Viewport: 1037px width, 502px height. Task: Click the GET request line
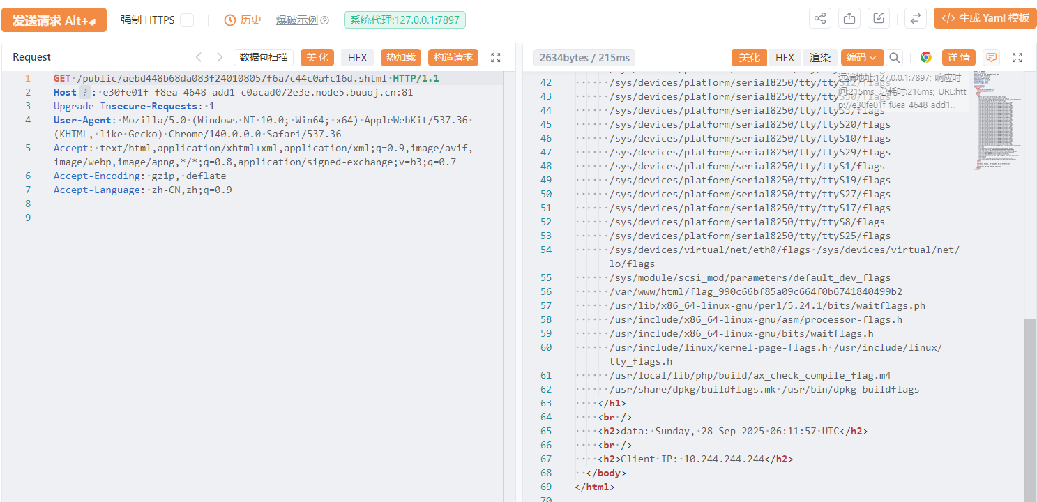click(246, 78)
